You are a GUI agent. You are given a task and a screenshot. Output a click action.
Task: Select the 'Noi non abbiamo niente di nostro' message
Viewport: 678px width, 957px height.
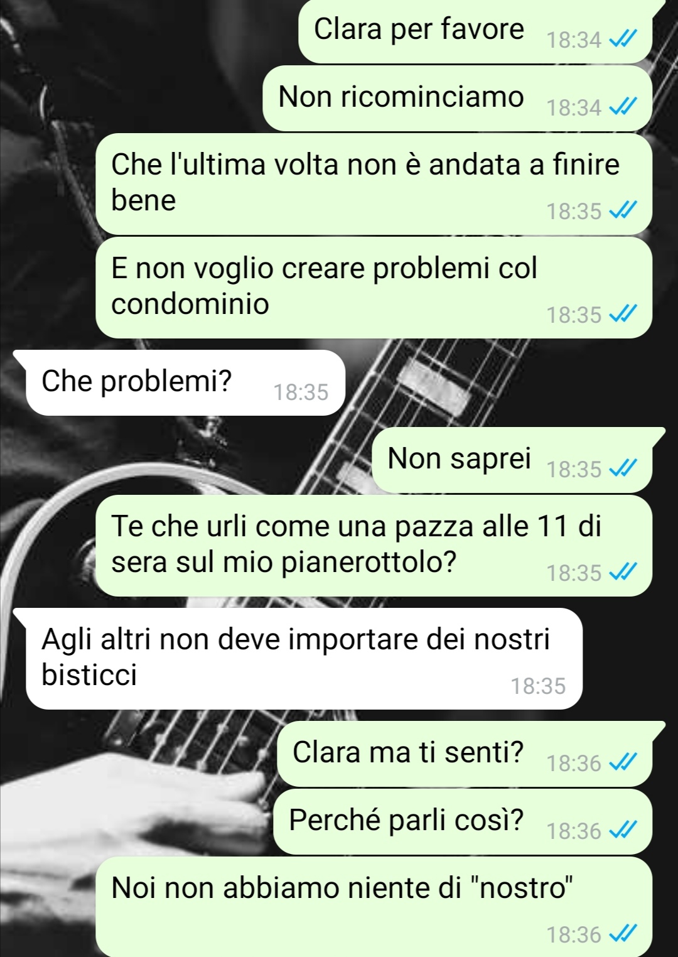click(x=374, y=907)
